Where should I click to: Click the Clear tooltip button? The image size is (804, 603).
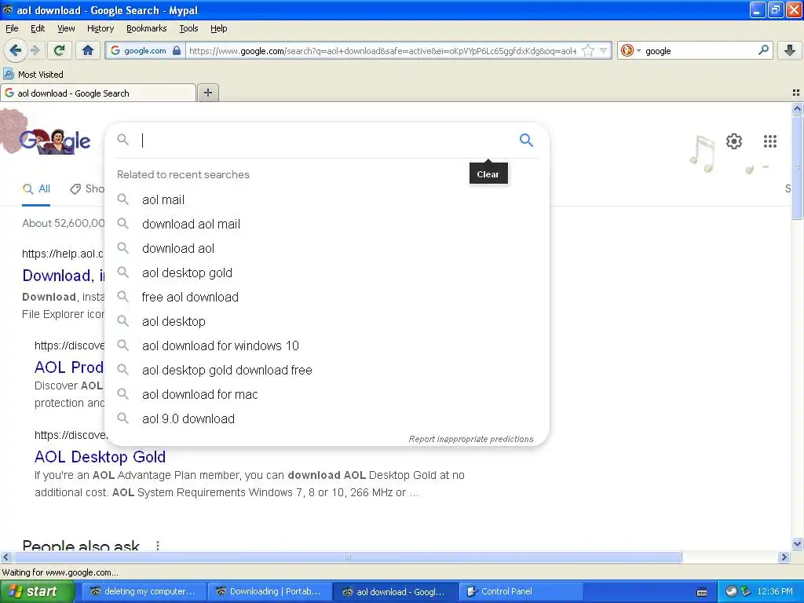point(488,174)
